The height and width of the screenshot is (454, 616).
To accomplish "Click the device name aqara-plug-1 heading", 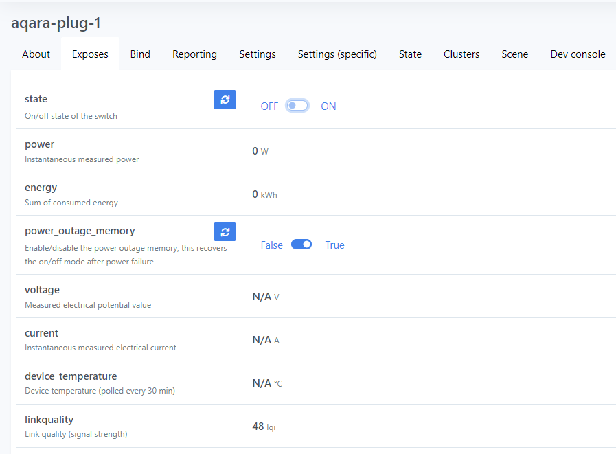I will pyautogui.click(x=56, y=23).
